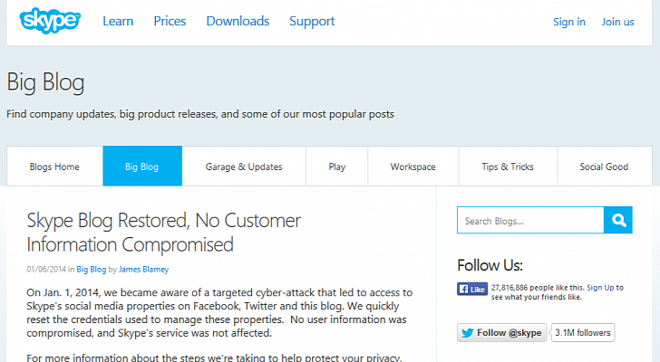Open the Prices page
This screenshot has width=660, height=362.
coord(170,21)
